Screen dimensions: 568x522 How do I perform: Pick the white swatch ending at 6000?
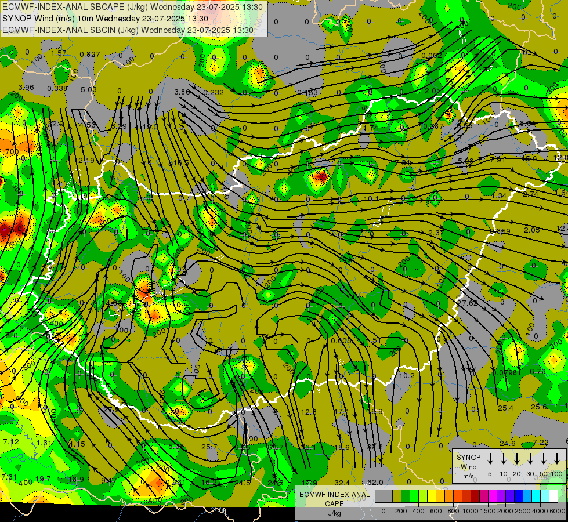coord(553,496)
